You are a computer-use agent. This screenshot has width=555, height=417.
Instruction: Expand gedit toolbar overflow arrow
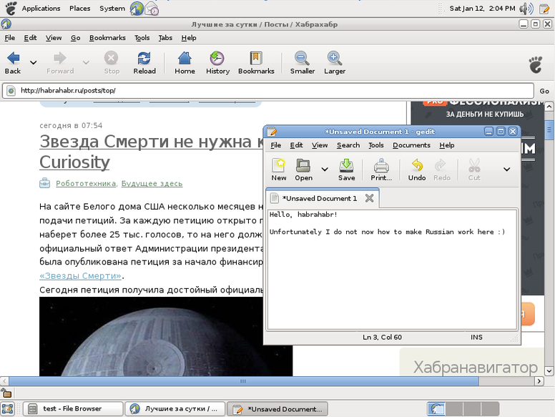[507, 170]
